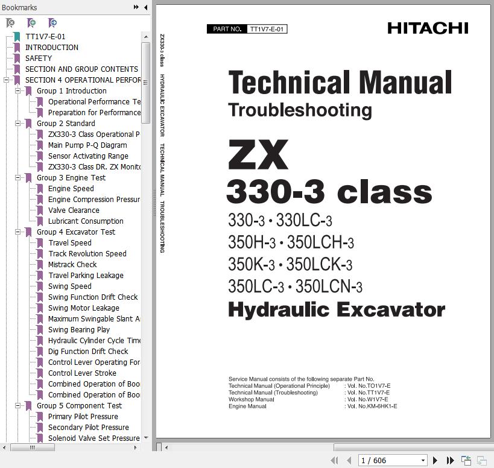Select Group 1 Introduction bookmark

coord(72,90)
